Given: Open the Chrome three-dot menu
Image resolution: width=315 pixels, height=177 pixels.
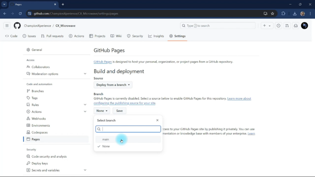Looking at the screenshot, I should 310,14.
